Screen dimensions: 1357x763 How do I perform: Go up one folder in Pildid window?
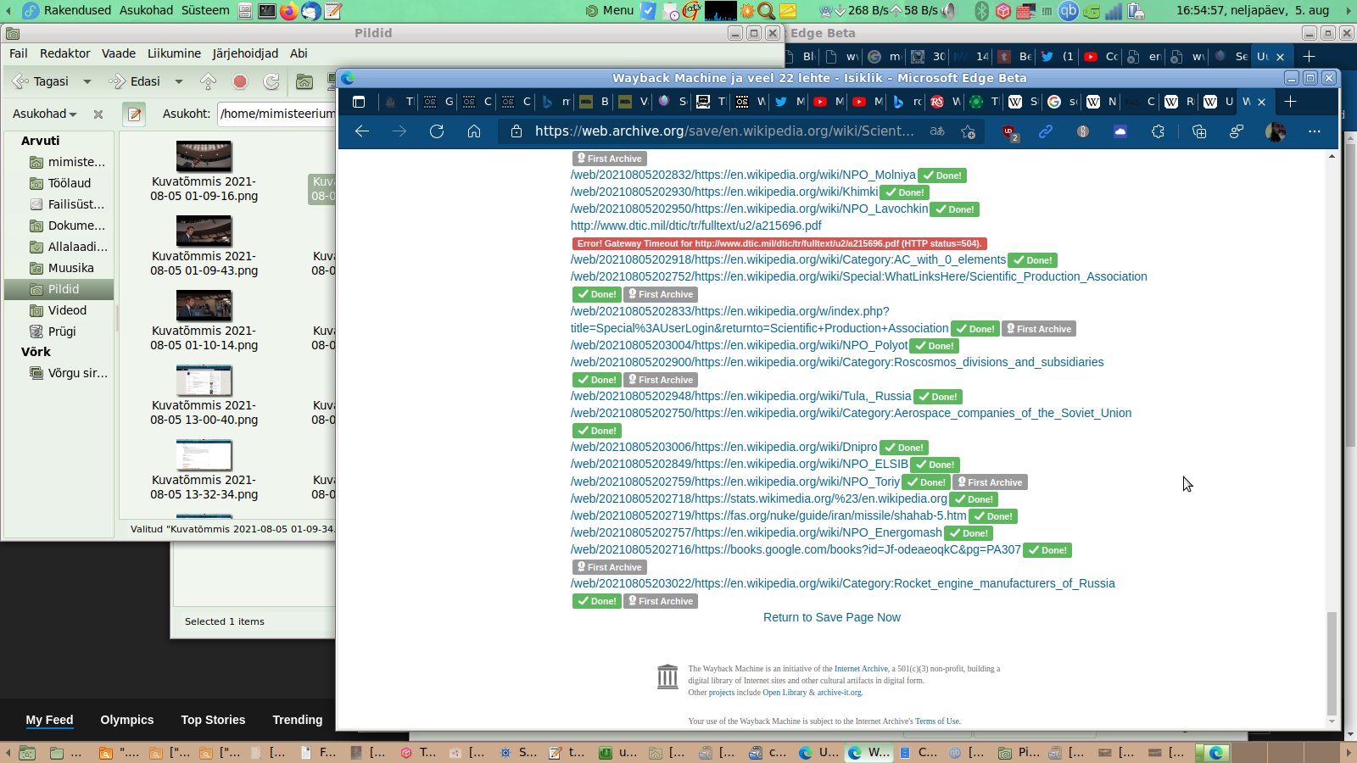pos(208,81)
